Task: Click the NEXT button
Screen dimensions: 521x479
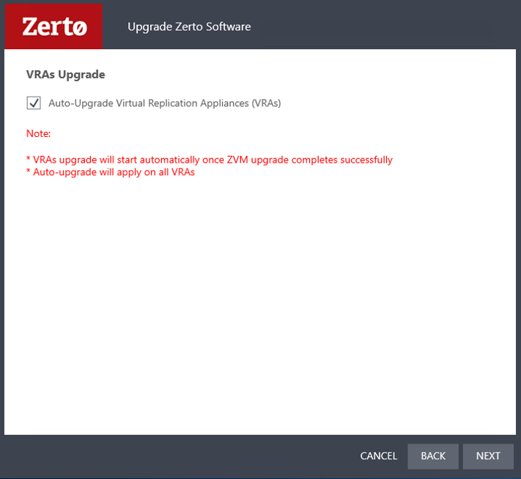Action: (488, 456)
